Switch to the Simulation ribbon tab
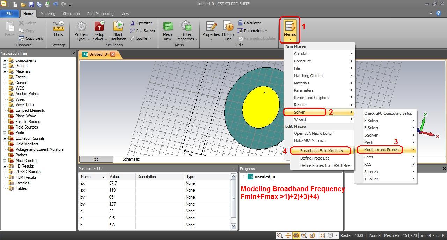This screenshot has width=447, height=240. pyautogui.click(x=71, y=14)
